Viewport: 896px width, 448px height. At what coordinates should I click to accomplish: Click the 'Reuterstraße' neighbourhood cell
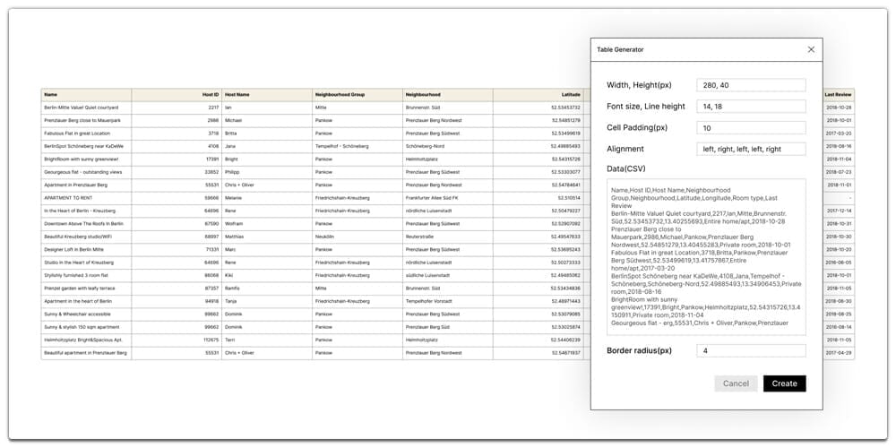click(x=447, y=237)
